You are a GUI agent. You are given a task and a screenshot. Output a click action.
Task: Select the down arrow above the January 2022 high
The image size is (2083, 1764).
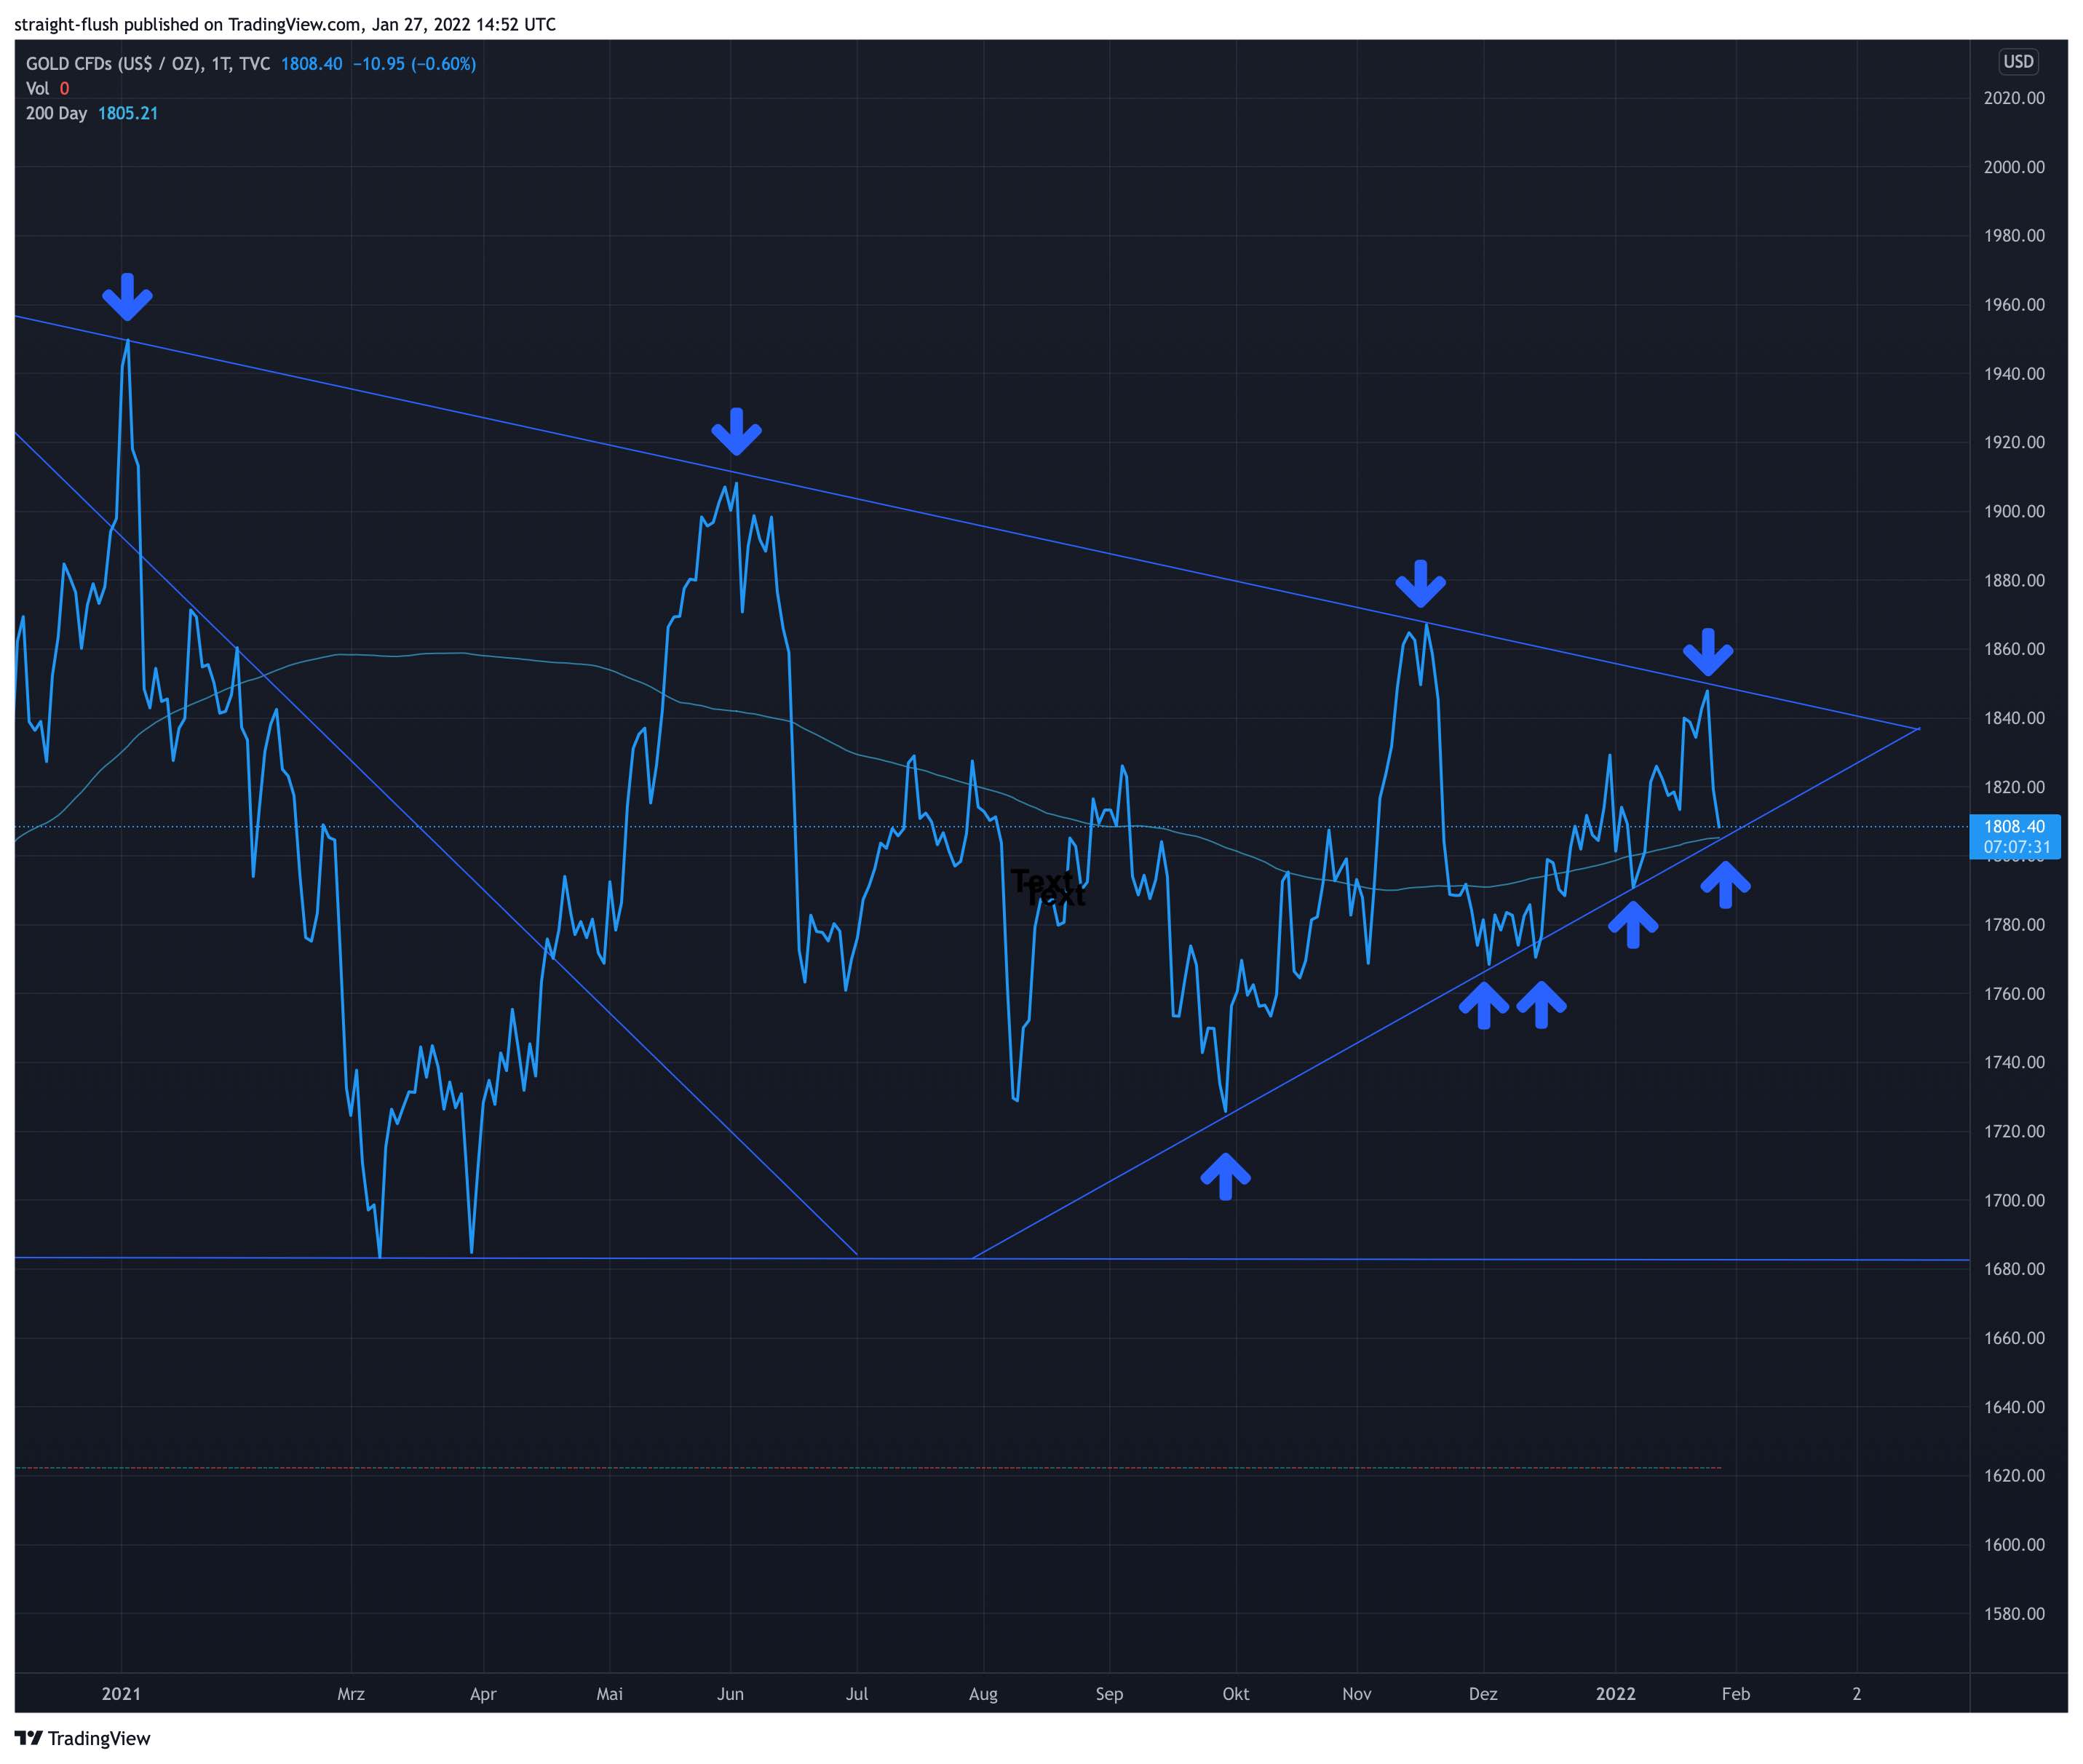pyautogui.click(x=1707, y=653)
